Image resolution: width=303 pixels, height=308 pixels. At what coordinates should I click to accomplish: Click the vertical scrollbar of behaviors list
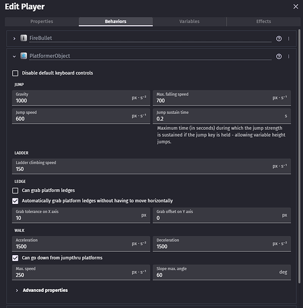click(299, 156)
